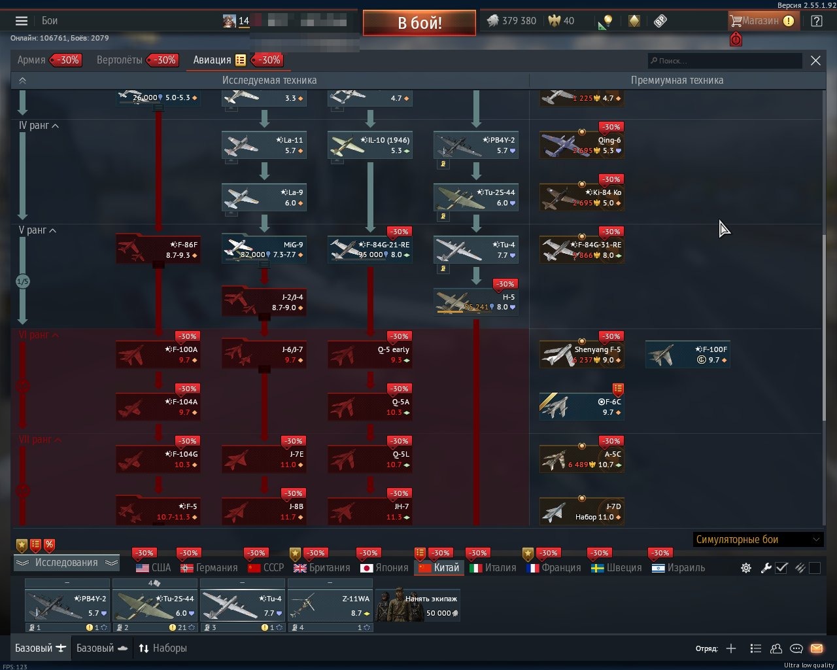Viewport: 837px width, 670px height.
Task: Click Нанять экипаж hire crew slot
Action: tap(418, 606)
